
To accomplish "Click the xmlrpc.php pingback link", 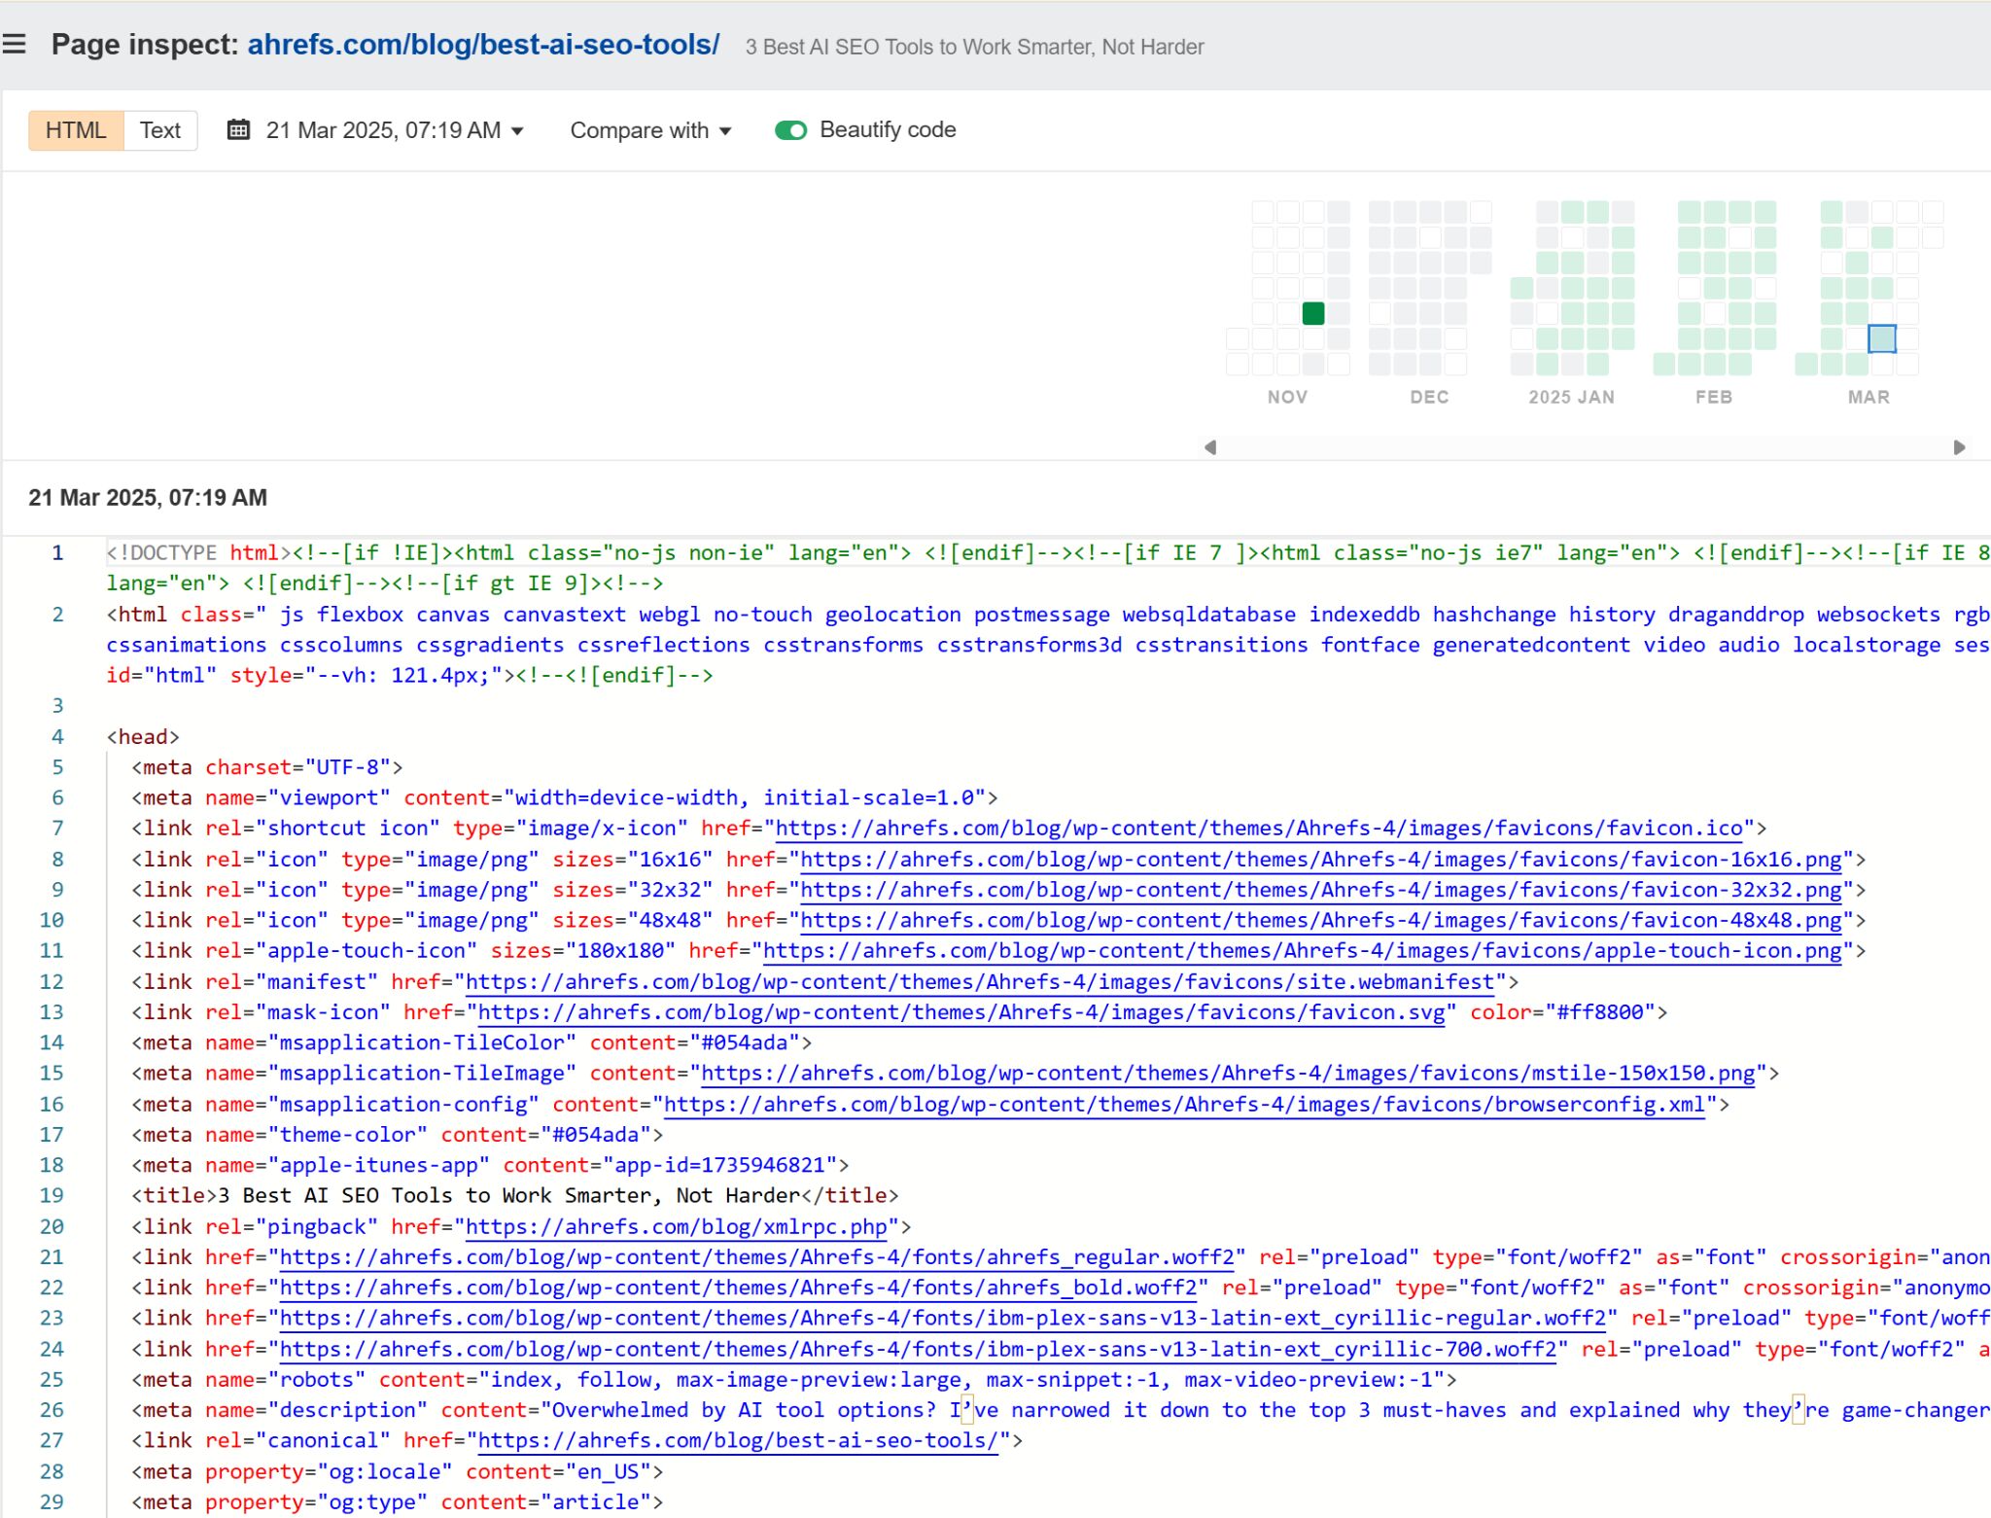I will 676,1227.
